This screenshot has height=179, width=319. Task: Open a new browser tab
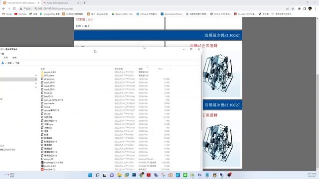[85, 3]
